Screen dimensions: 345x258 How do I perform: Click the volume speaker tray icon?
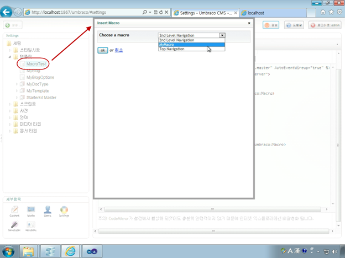click(334, 251)
